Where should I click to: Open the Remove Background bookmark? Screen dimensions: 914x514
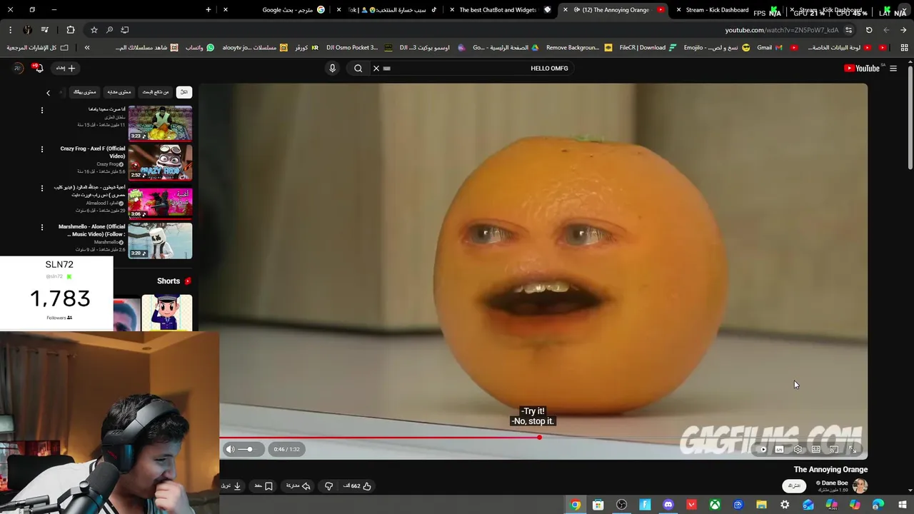578,48
